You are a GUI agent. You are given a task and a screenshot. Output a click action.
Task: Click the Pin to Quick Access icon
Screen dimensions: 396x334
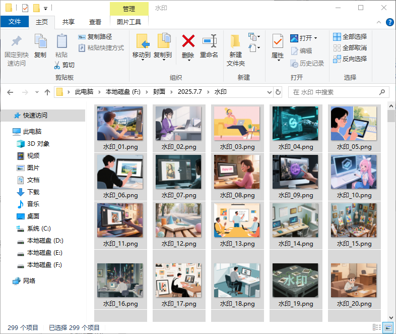pyautogui.click(x=17, y=41)
